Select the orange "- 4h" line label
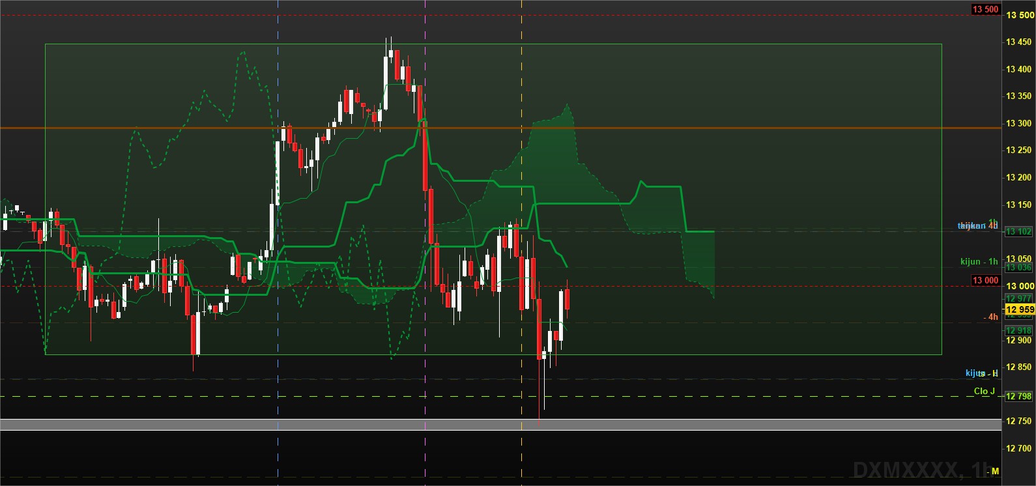 (x=990, y=317)
